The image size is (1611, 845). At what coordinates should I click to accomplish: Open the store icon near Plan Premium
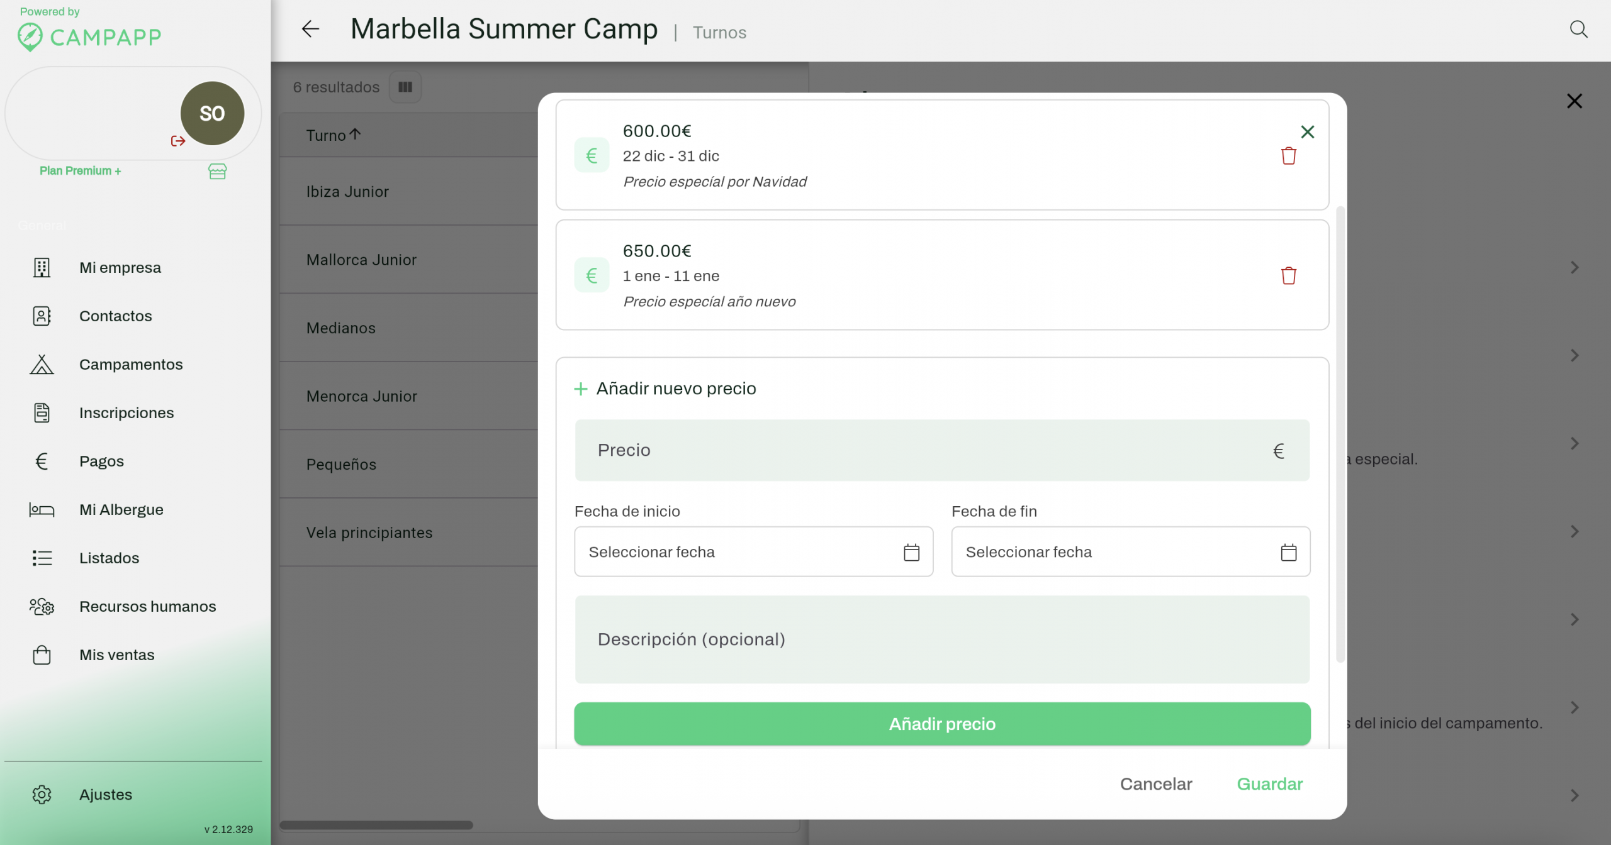[217, 171]
